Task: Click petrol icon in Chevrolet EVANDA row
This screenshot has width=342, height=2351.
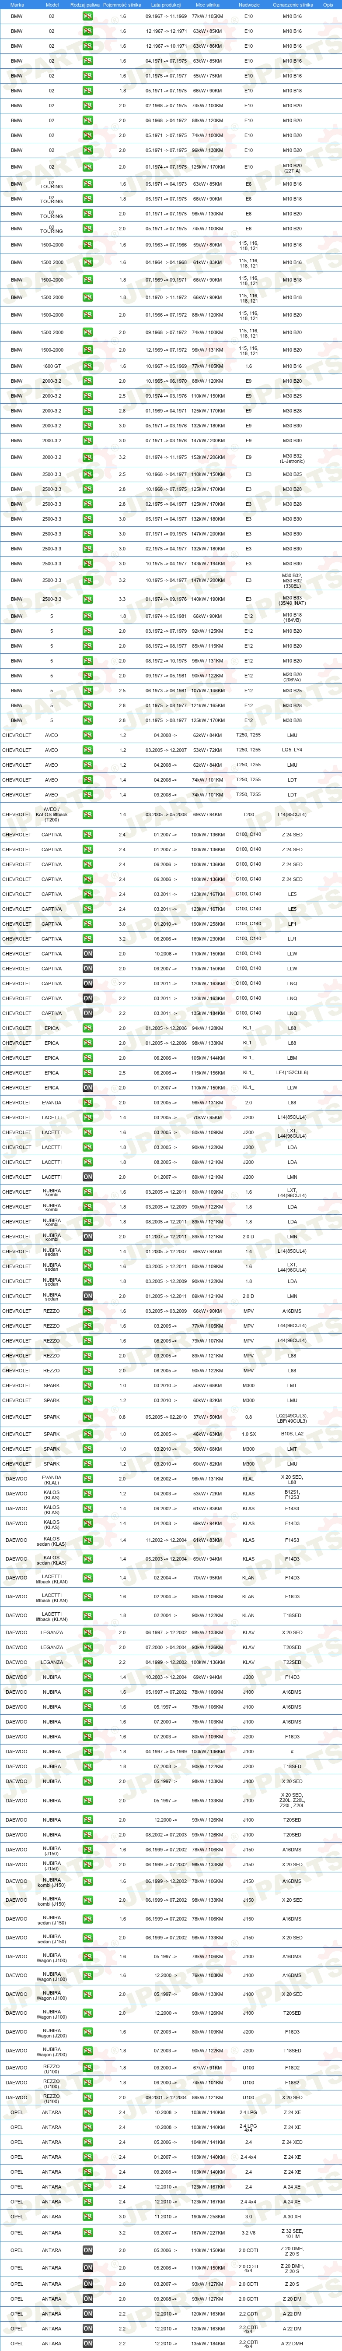Action: coord(87,1103)
